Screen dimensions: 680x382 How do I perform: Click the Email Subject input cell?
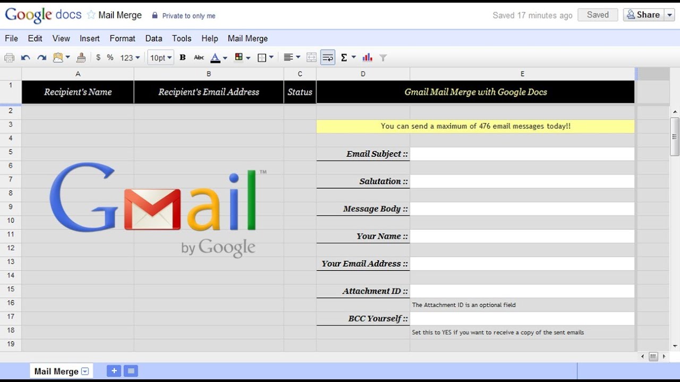pos(522,154)
